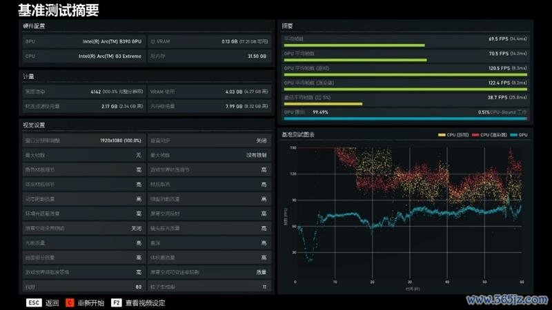This screenshot has height=310, width=552.
Task: Select 返回 to go back
Action: (52, 302)
